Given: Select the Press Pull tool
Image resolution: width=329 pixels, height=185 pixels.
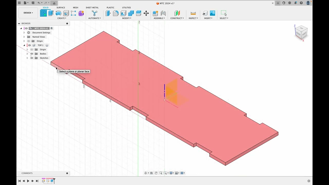Looking at the screenshot, I should (108, 13).
